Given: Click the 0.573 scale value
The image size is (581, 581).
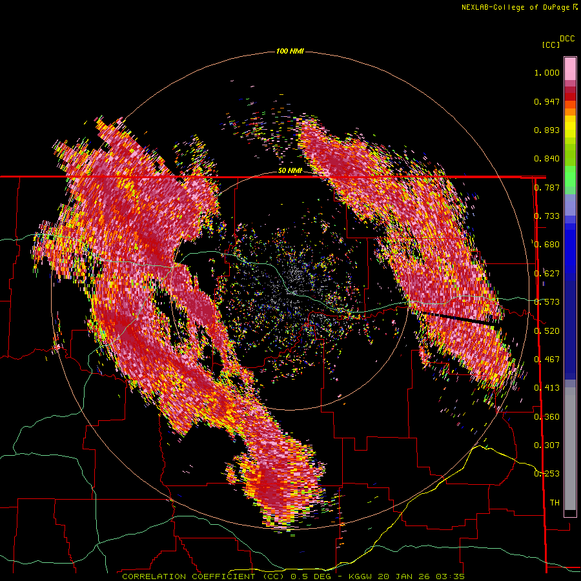Looking at the screenshot, I should pyautogui.click(x=547, y=302).
